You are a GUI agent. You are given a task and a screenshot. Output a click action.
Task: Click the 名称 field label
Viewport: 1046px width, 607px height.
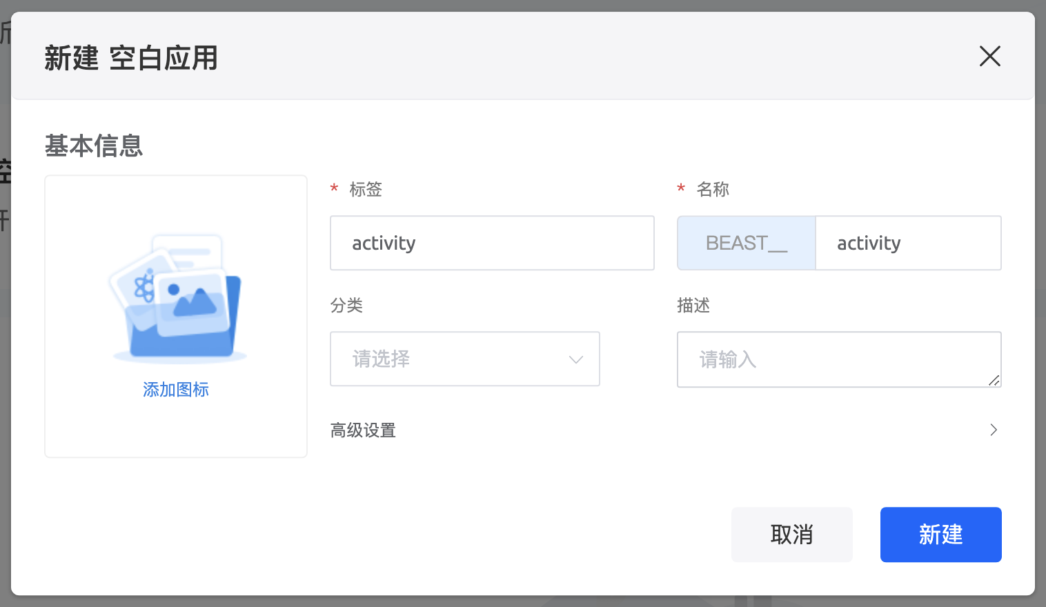point(713,190)
